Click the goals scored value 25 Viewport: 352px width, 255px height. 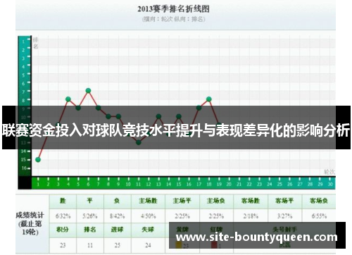(118, 245)
